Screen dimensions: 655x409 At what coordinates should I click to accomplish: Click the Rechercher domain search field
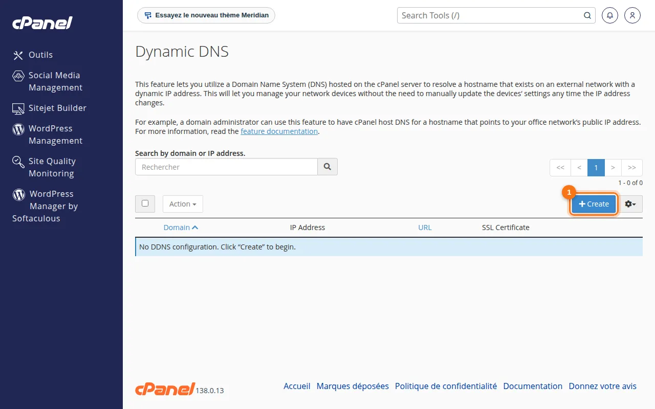pos(226,167)
